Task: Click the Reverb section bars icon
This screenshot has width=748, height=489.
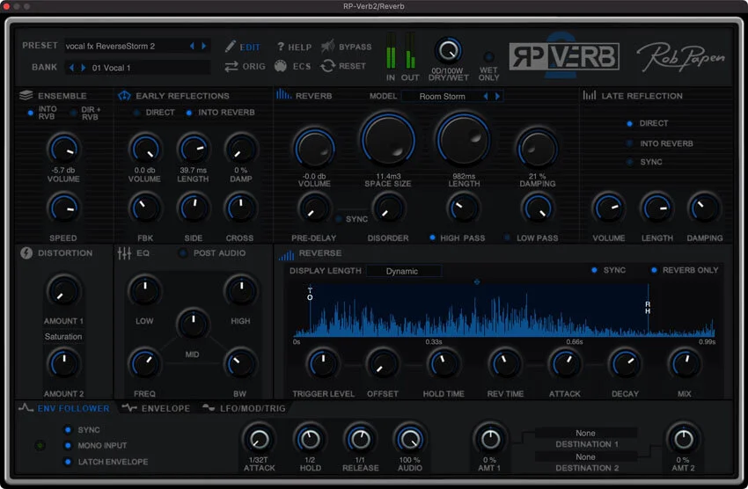Action: (x=283, y=94)
